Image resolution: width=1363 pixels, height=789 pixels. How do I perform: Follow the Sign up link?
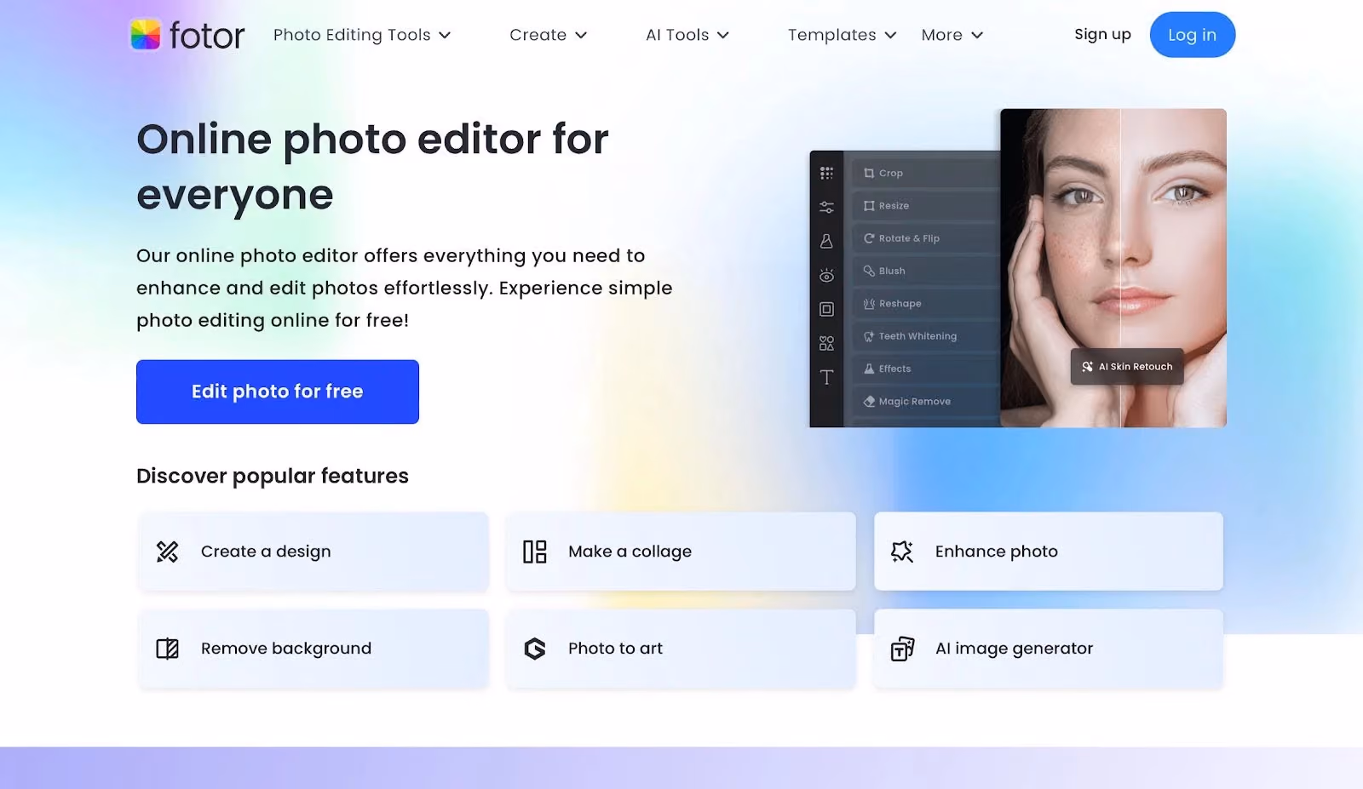coord(1102,34)
